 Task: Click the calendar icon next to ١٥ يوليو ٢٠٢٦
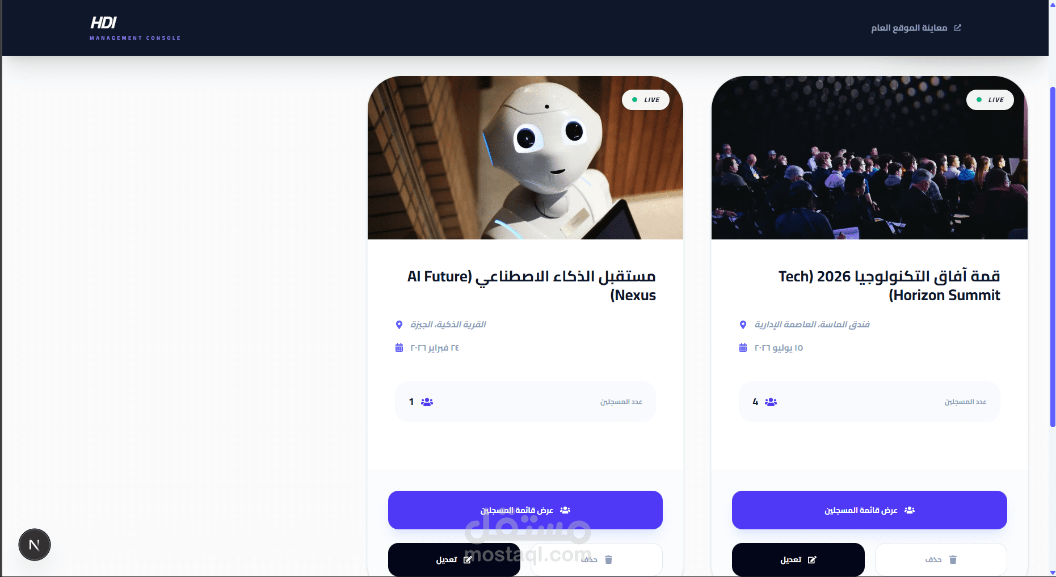743,348
